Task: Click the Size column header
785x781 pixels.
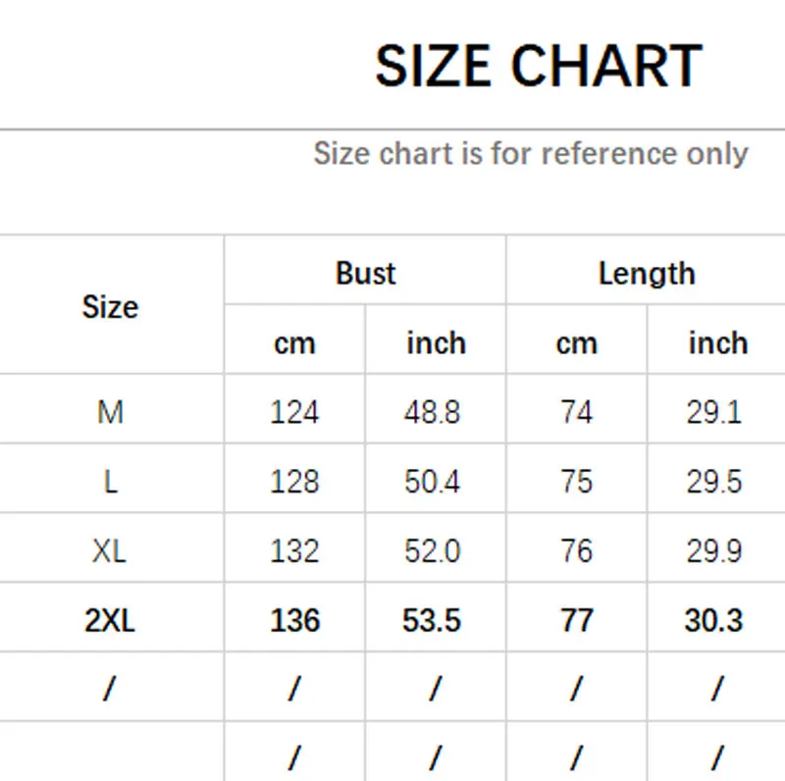Action: pyautogui.click(x=110, y=306)
